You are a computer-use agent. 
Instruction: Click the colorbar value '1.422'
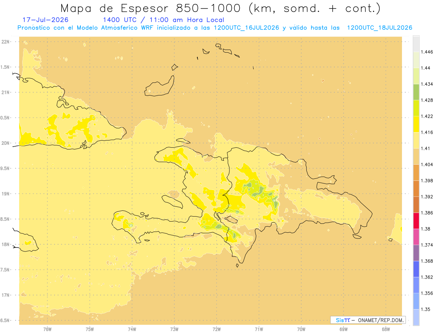[x=427, y=116]
